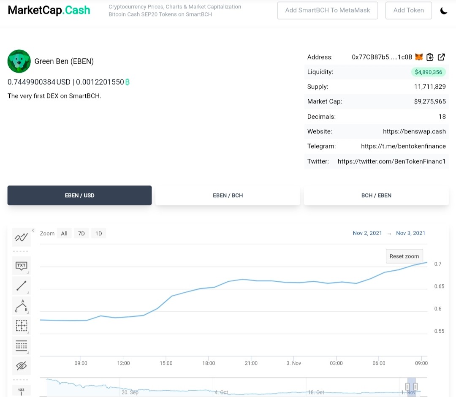456x397 pixels.
Task: Click the Supply value 11,711,829
Action: coord(430,87)
